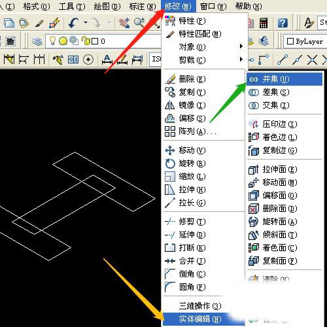
Task: Open the 格式(O) Format menu
Action: [37, 7]
